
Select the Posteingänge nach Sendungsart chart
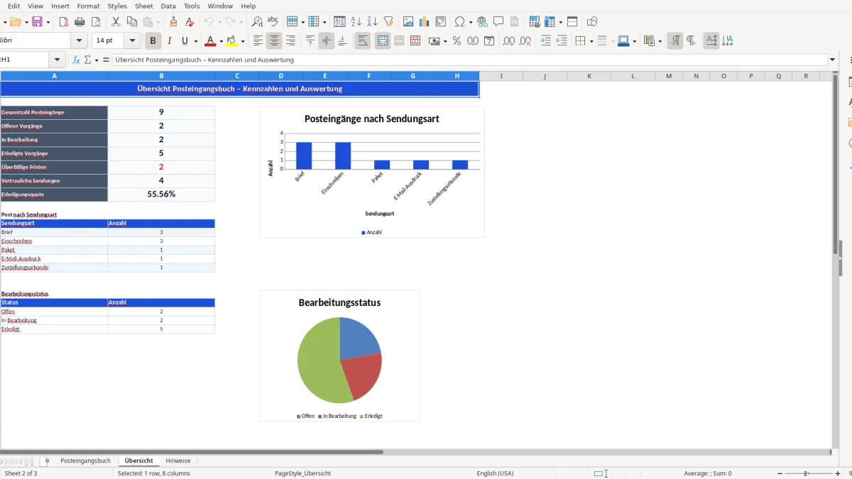click(372, 172)
